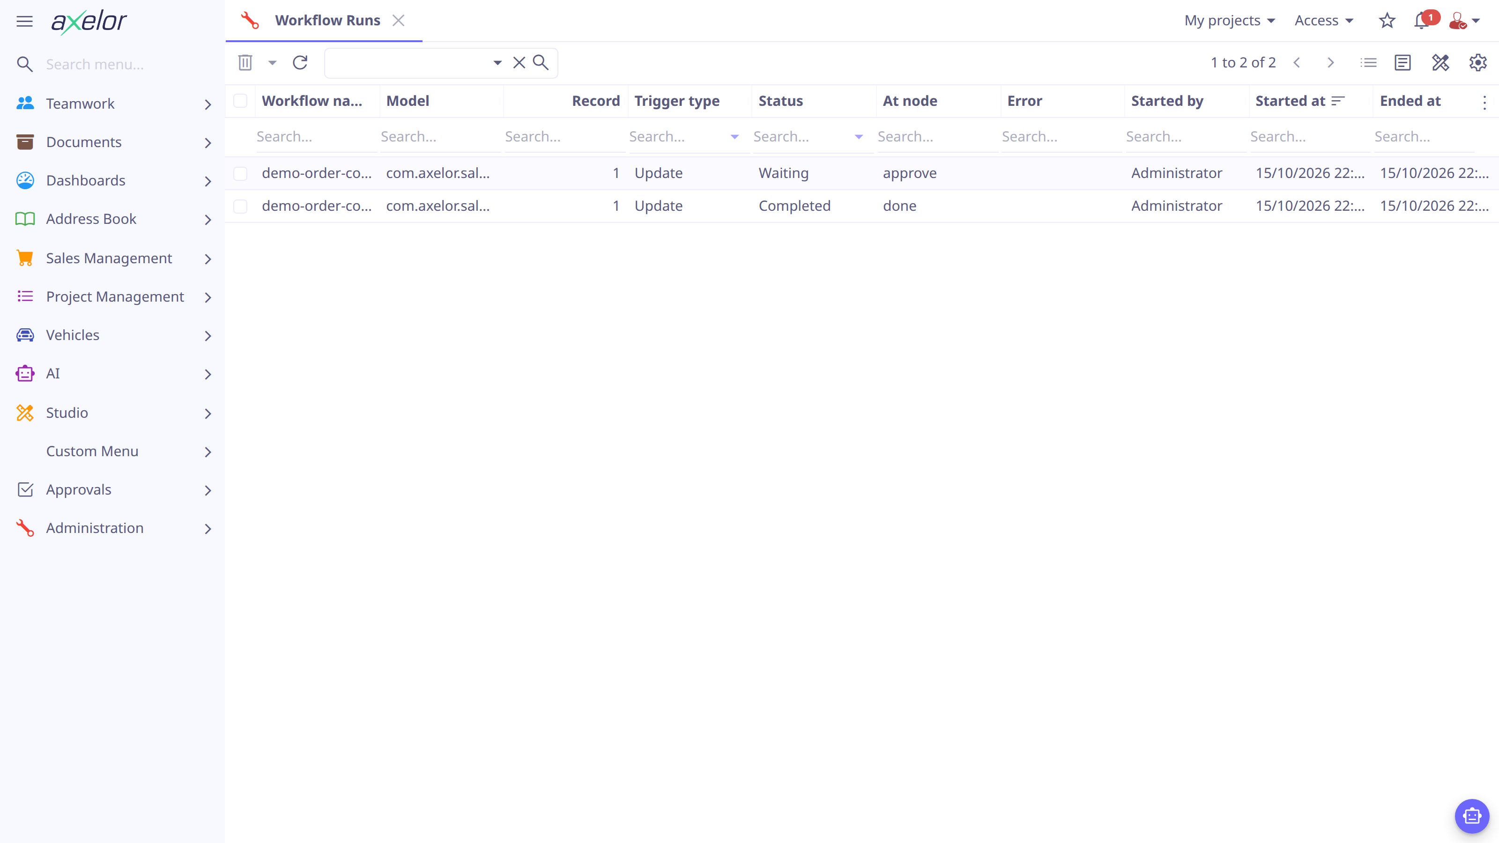Expand the Vehicles menu

(x=113, y=335)
